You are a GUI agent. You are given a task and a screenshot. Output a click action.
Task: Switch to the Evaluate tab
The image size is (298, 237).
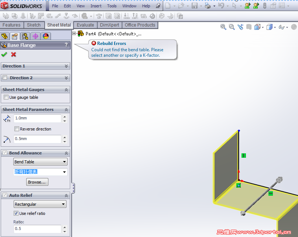85,25
